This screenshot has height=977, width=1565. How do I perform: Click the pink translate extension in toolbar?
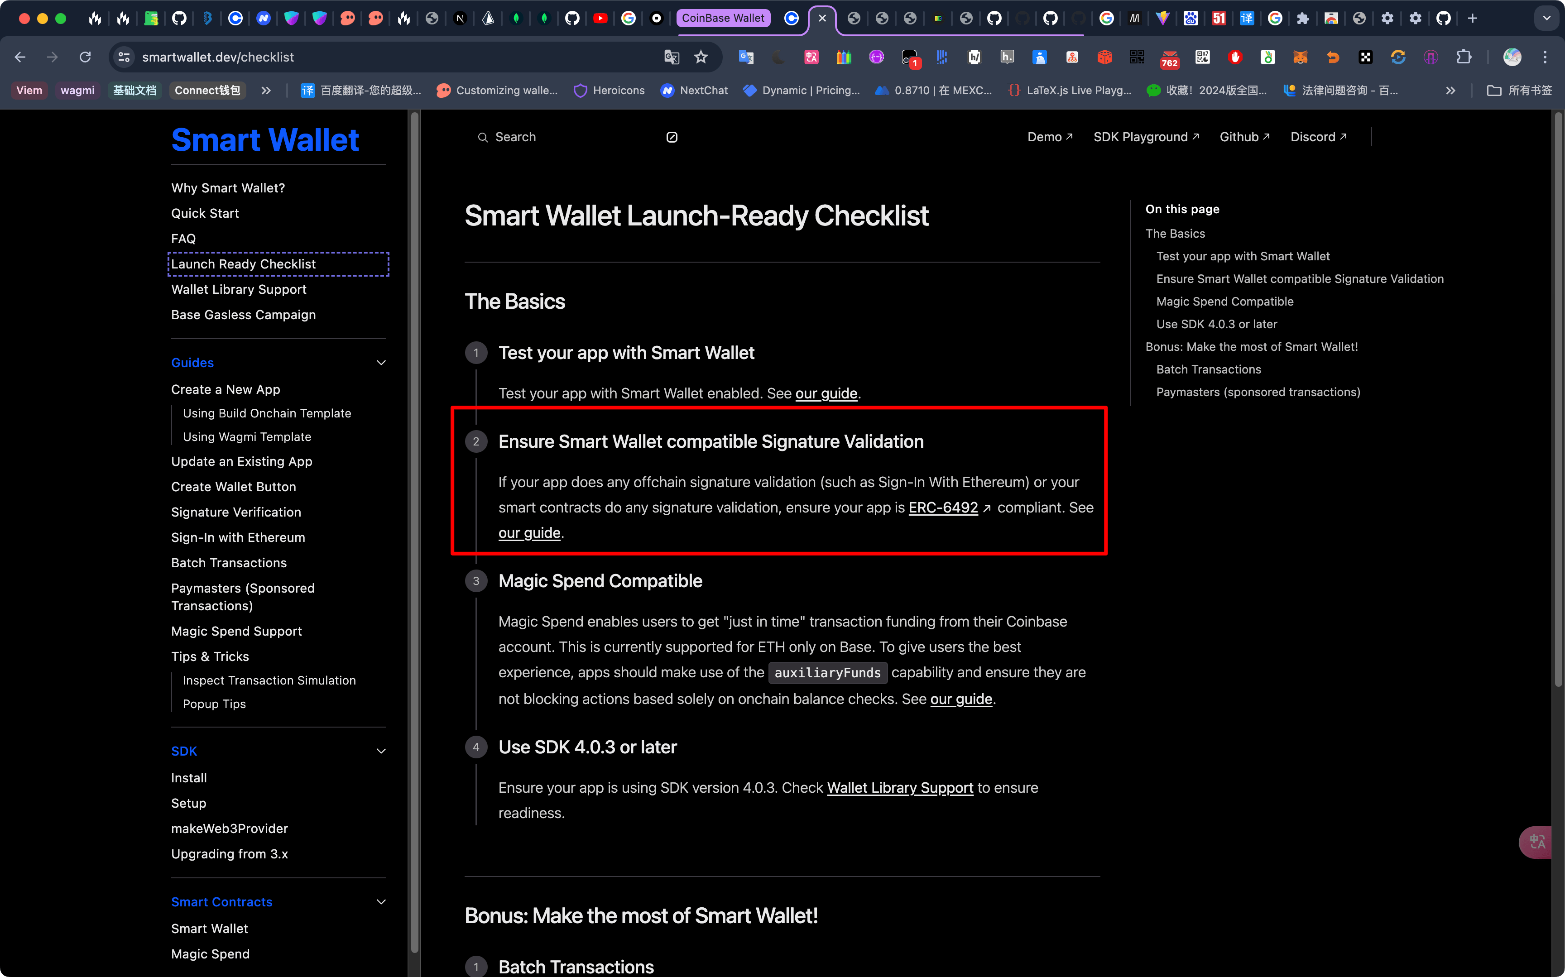(x=811, y=57)
